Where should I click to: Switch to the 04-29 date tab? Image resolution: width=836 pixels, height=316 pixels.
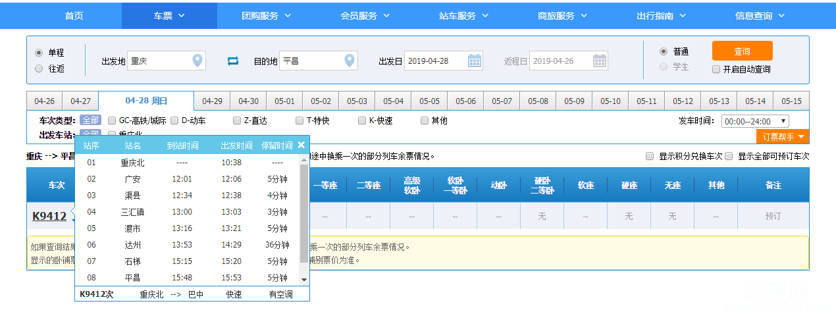coord(212,101)
